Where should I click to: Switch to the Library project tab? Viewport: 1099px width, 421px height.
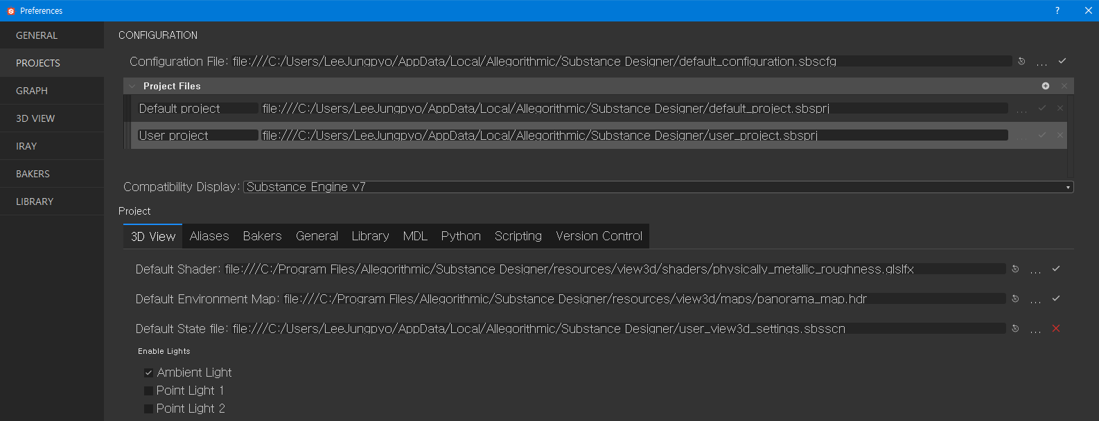coord(370,236)
